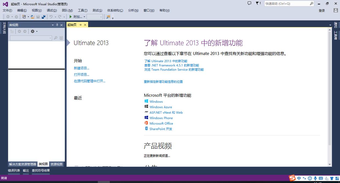Click the Undo toolbar icon

[52, 17]
